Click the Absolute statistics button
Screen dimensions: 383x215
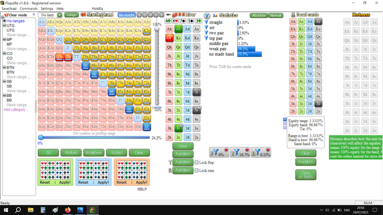(x=259, y=15)
